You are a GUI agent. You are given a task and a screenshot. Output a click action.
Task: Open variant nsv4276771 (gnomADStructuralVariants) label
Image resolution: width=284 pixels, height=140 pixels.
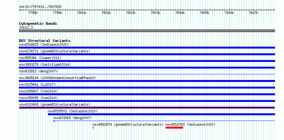click(x=55, y=51)
